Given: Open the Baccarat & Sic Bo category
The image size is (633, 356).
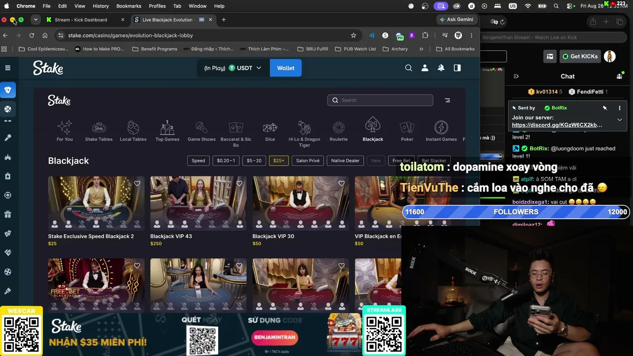Looking at the screenshot, I should coord(236,134).
